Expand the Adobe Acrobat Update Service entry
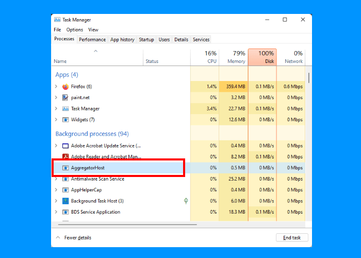361x258 pixels. coord(56,146)
